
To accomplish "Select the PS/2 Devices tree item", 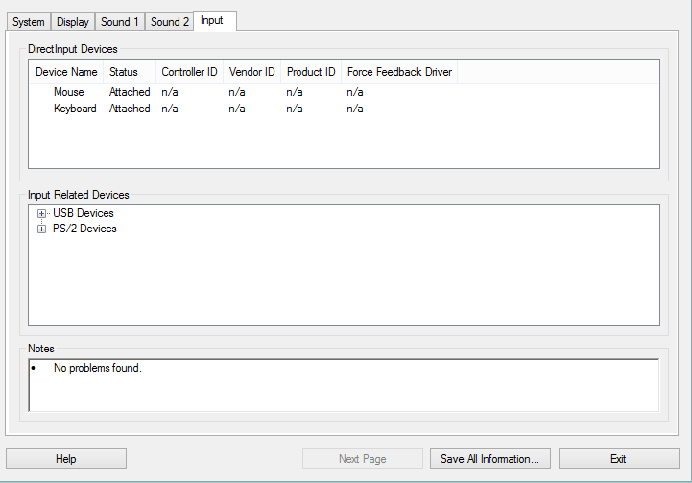I will [84, 229].
